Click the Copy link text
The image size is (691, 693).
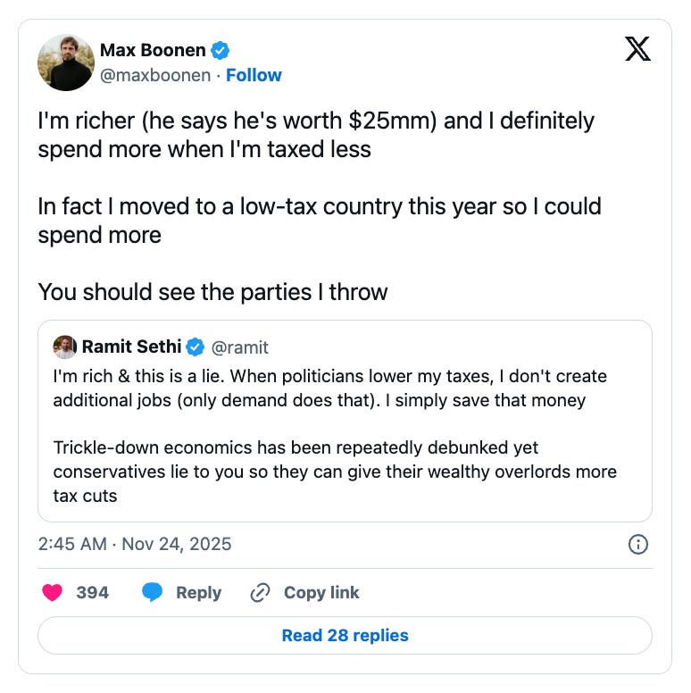pos(321,592)
